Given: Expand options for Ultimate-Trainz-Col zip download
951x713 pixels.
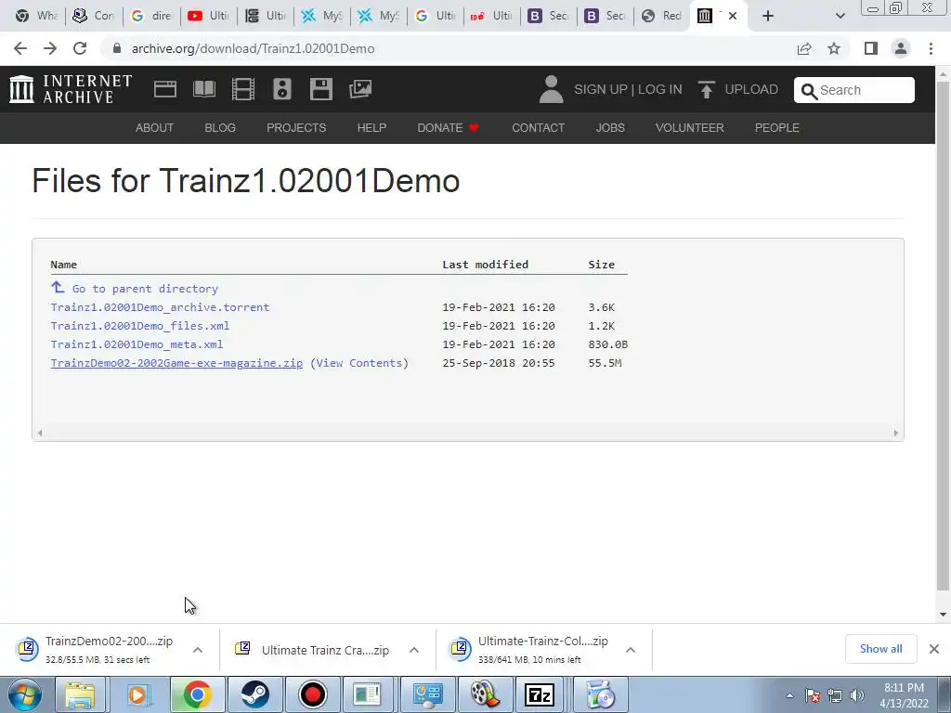Looking at the screenshot, I should (631, 650).
